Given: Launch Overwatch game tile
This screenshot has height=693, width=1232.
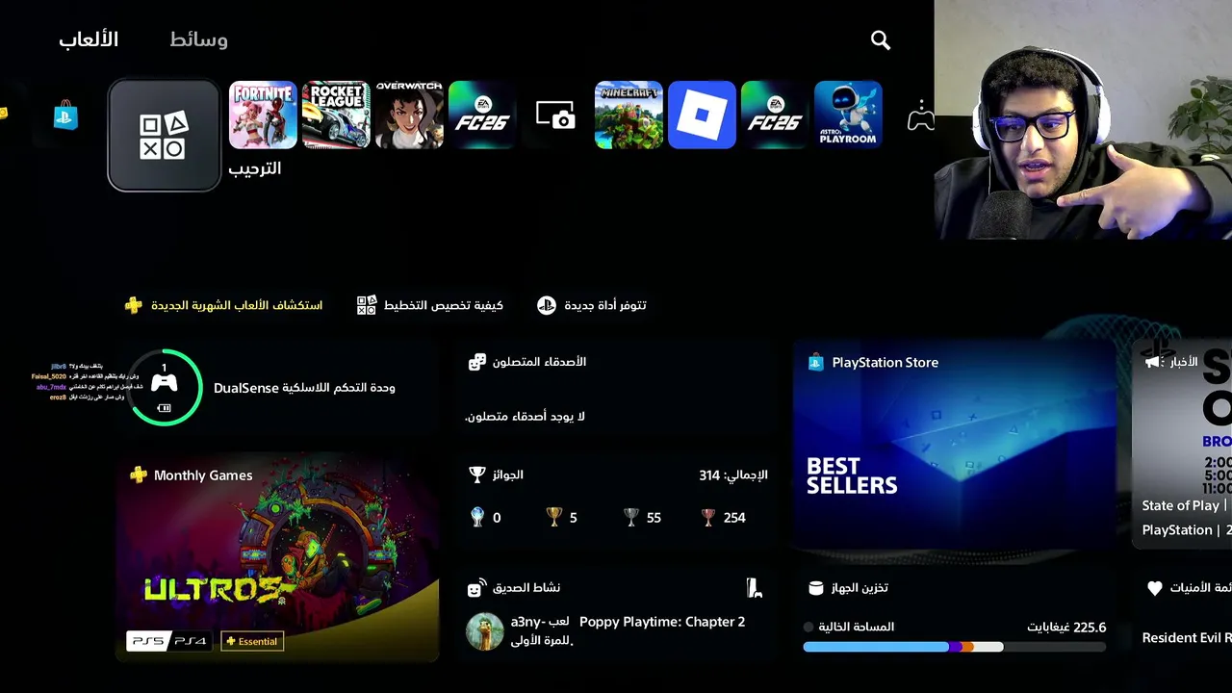Looking at the screenshot, I should (409, 115).
